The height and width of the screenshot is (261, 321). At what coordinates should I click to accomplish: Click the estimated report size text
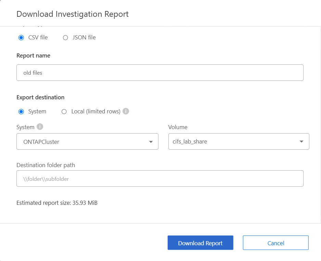click(x=57, y=203)
